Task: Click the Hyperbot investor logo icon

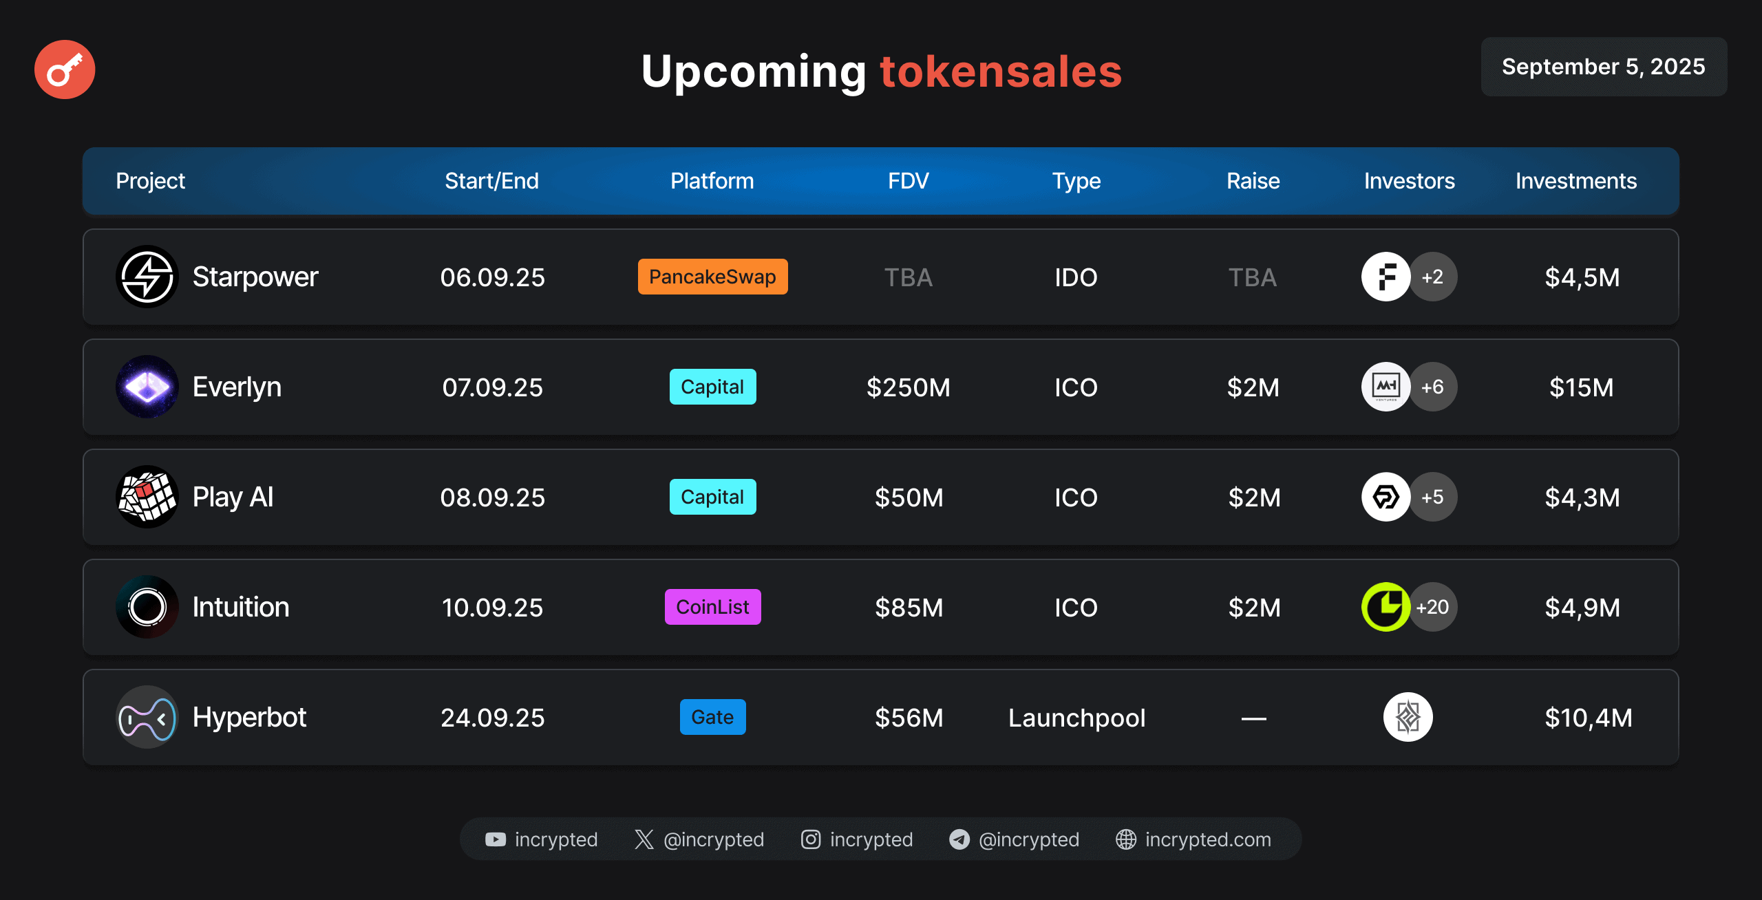Action: click(1408, 717)
